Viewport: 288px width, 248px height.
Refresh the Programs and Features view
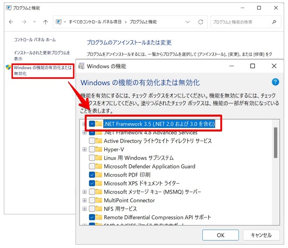(x=200, y=22)
